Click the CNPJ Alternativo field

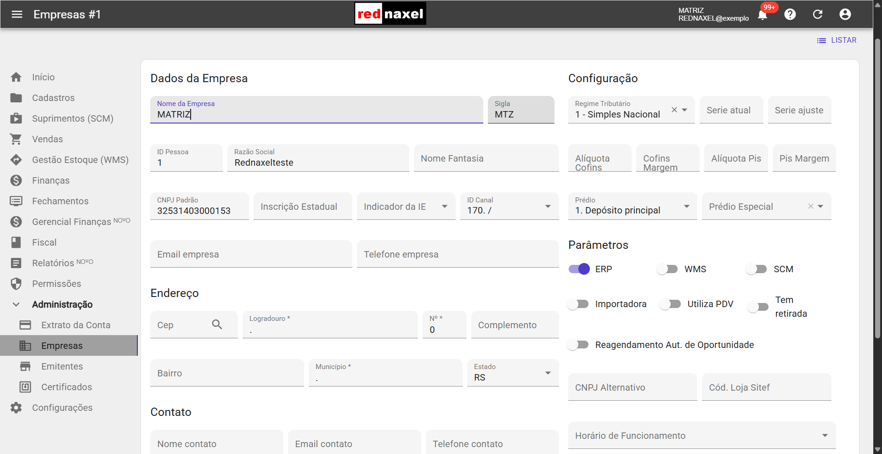tap(633, 387)
